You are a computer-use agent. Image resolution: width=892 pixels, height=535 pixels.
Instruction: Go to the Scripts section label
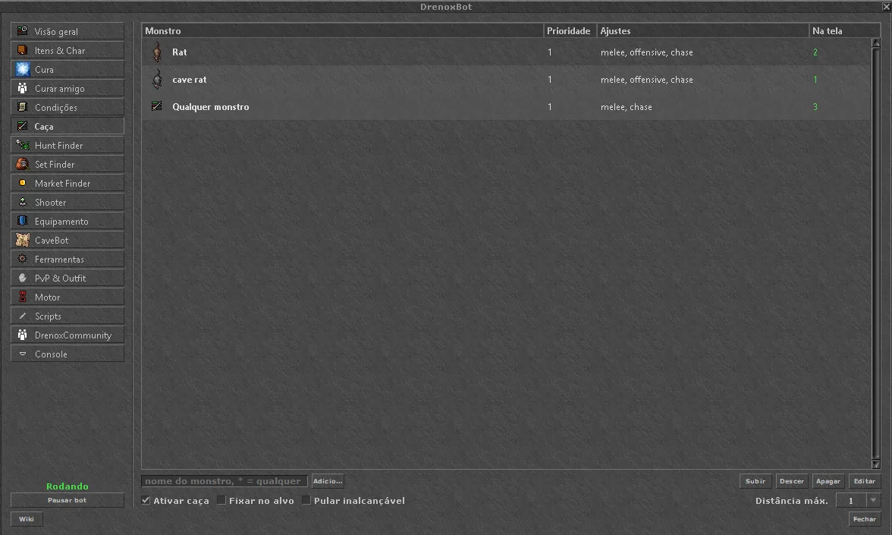[48, 316]
